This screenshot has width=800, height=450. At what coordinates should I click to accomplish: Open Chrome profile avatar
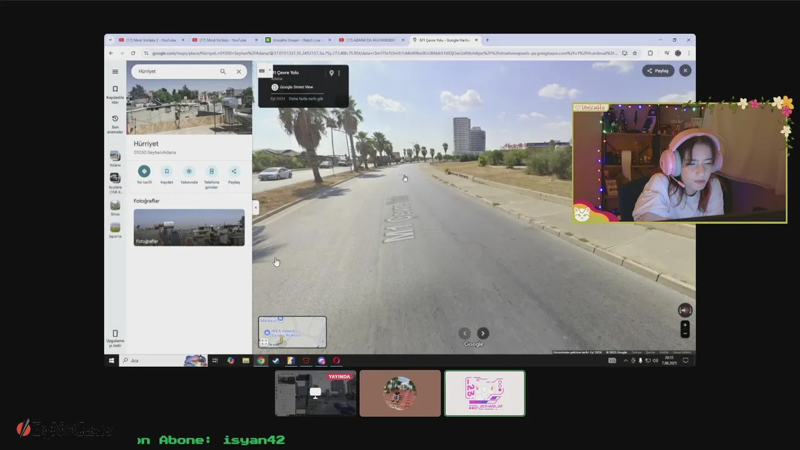[678, 53]
